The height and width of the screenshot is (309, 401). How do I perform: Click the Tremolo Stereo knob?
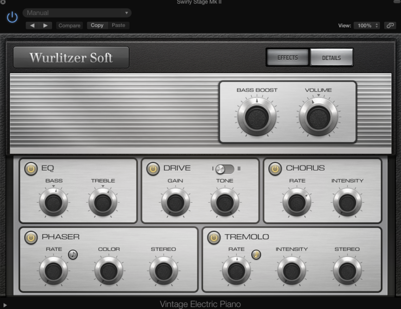(x=347, y=271)
